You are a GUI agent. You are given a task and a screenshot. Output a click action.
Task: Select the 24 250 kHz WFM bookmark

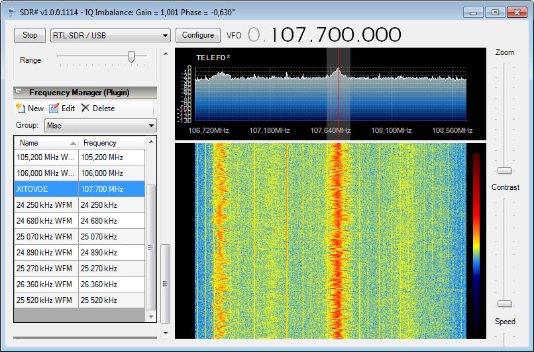coord(46,205)
